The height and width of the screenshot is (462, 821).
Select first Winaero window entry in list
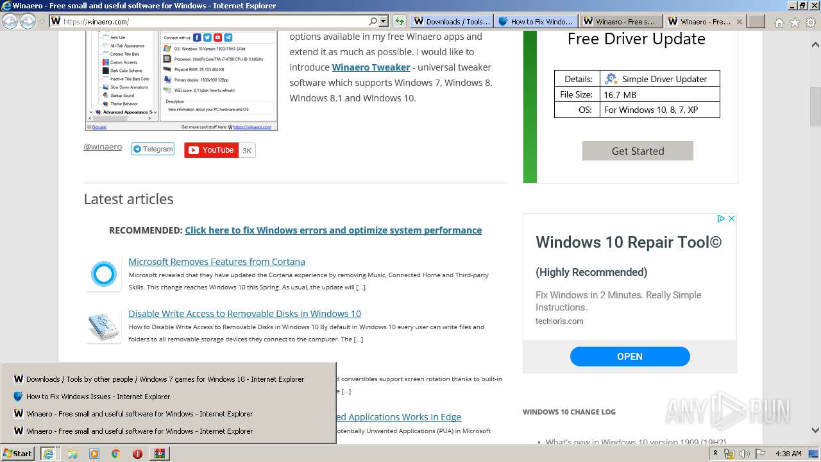tap(168, 414)
